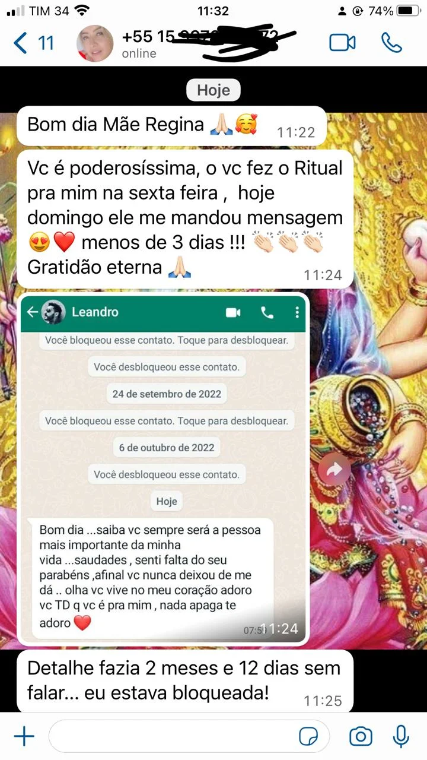Screen dimensions: 427x760
Task: Record a voice message with microphone
Action: coord(401,737)
